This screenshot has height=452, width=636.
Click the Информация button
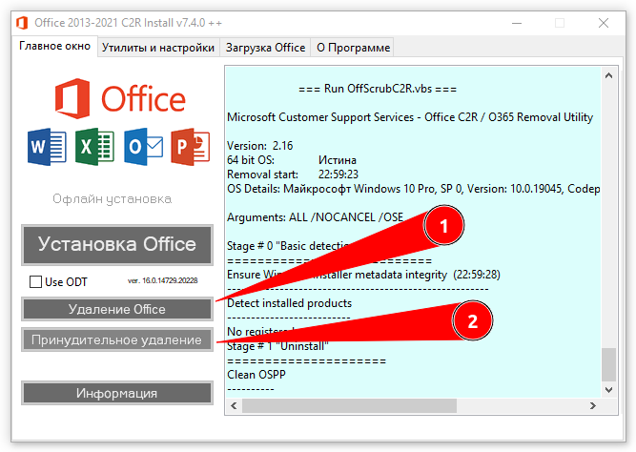pyautogui.click(x=117, y=393)
